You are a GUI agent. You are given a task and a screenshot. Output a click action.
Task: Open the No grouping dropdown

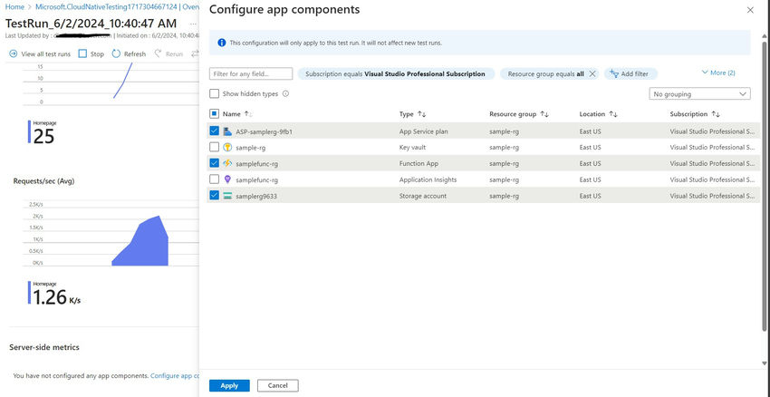701,93
